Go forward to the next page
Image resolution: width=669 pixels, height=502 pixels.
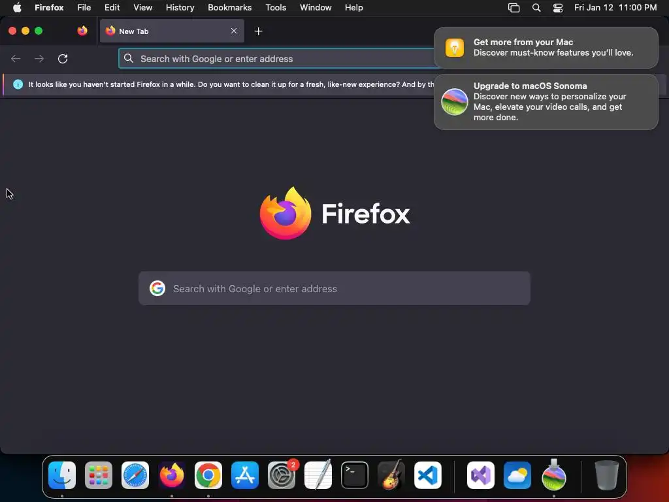(x=39, y=58)
